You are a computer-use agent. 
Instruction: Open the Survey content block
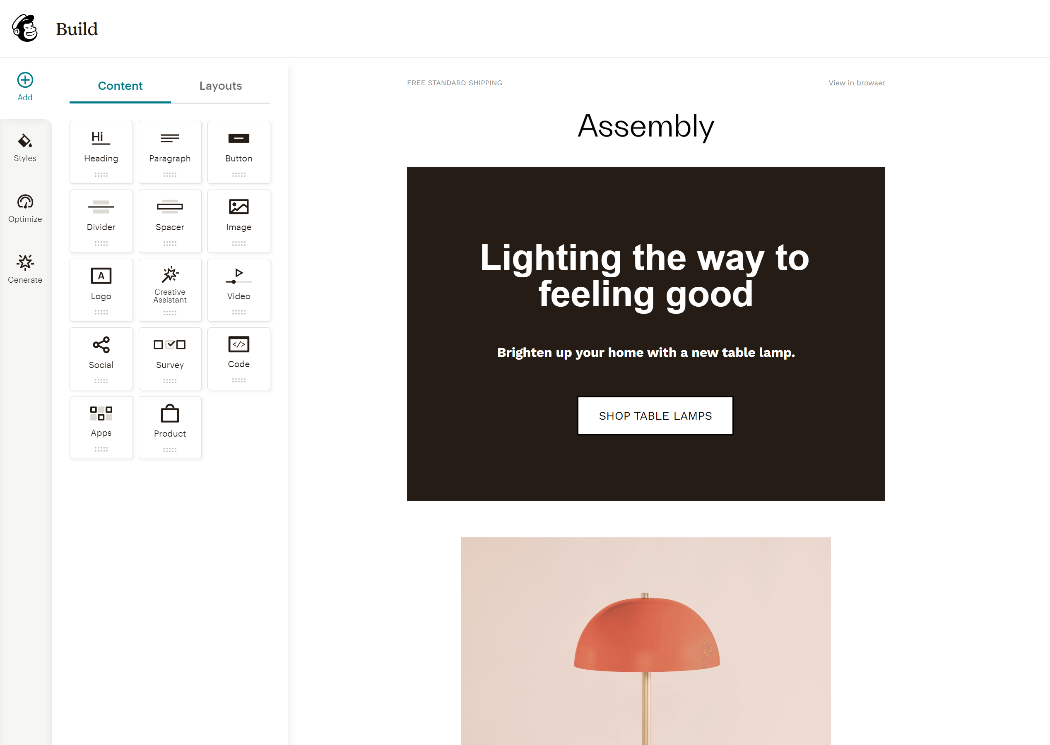(169, 358)
